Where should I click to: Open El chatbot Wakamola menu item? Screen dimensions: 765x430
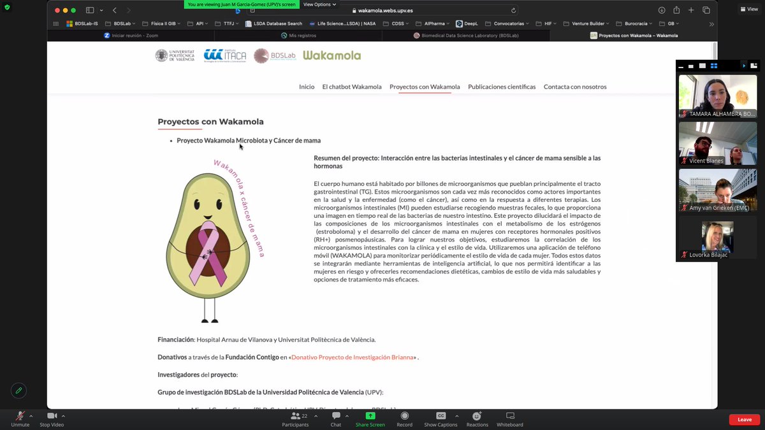click(352, 87)
